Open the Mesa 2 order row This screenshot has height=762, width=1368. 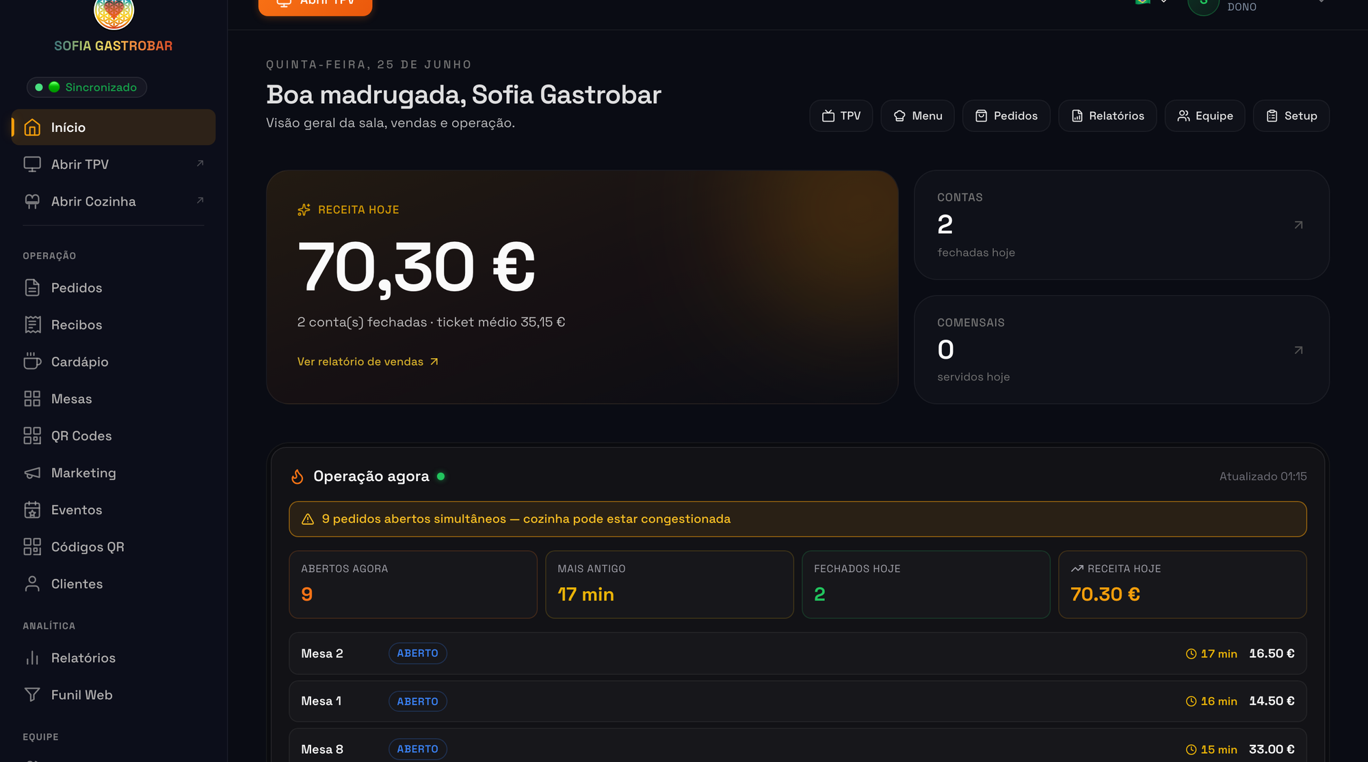point(798,653)
